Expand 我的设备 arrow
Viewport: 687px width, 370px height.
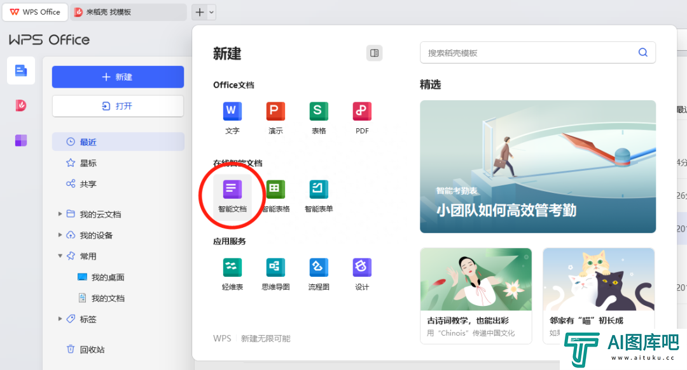[60, 235]
